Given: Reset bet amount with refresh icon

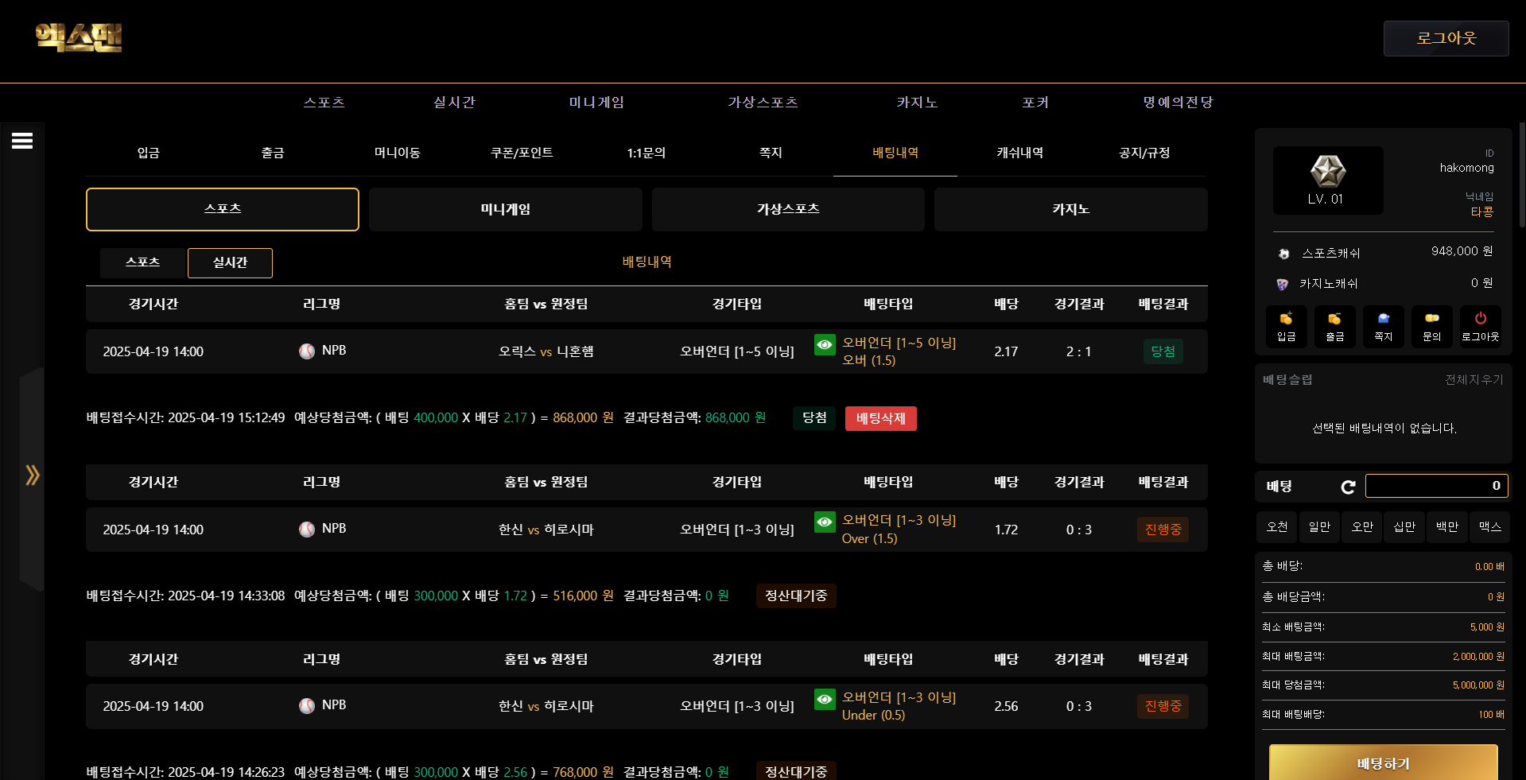Looking at the screenshot, I should 1348,487.
